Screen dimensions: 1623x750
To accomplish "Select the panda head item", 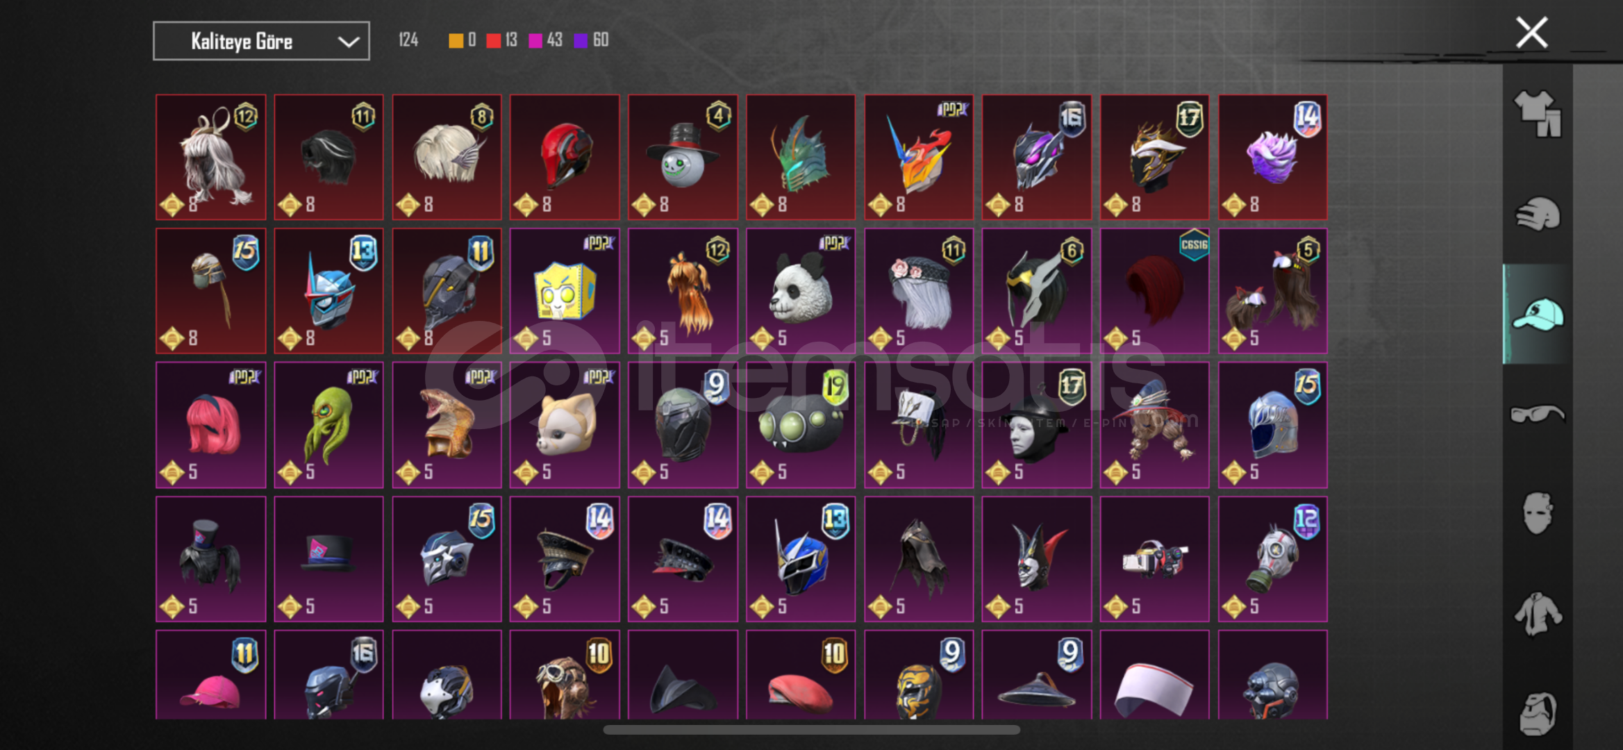I will coord(801,291).
